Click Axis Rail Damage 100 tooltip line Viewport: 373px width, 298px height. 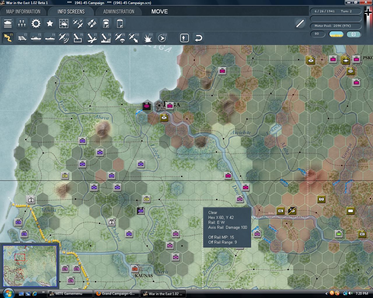point(228,227)
